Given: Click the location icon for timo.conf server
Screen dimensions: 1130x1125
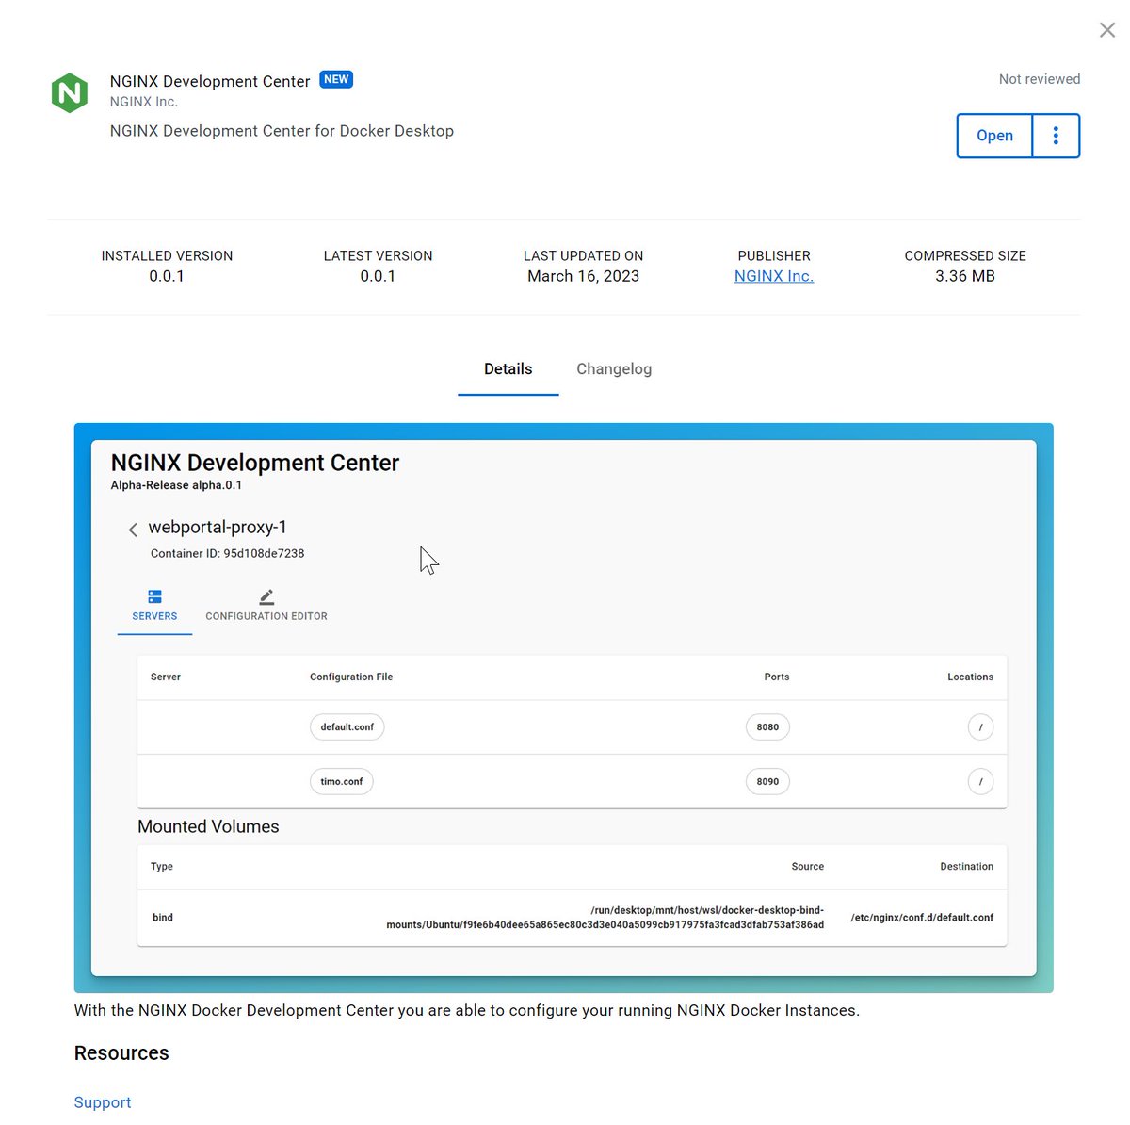Looking at the screenshot, I should [x=980, y=781].
